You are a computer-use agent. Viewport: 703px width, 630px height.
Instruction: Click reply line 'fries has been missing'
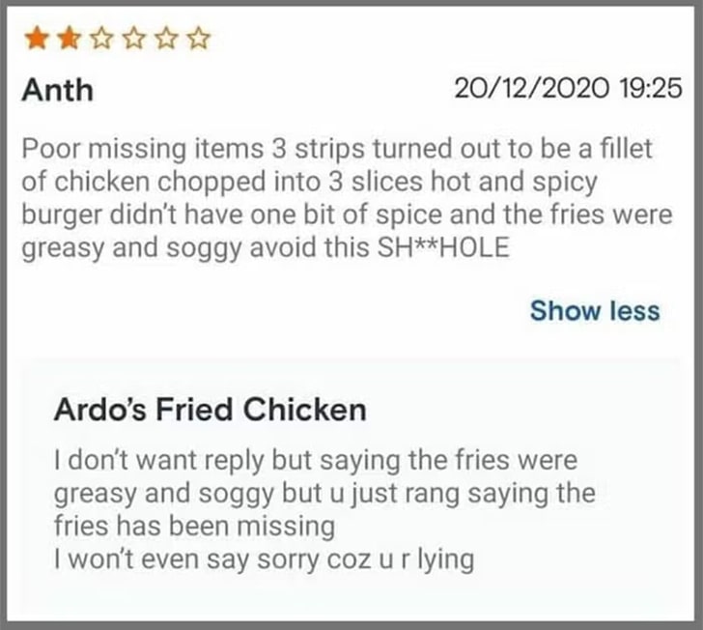[195, 526]
